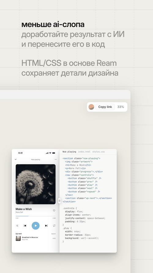Click the Wi-Fi status icon
The height and width of the screenshot is (273, 153).
[x=50, y=153]
